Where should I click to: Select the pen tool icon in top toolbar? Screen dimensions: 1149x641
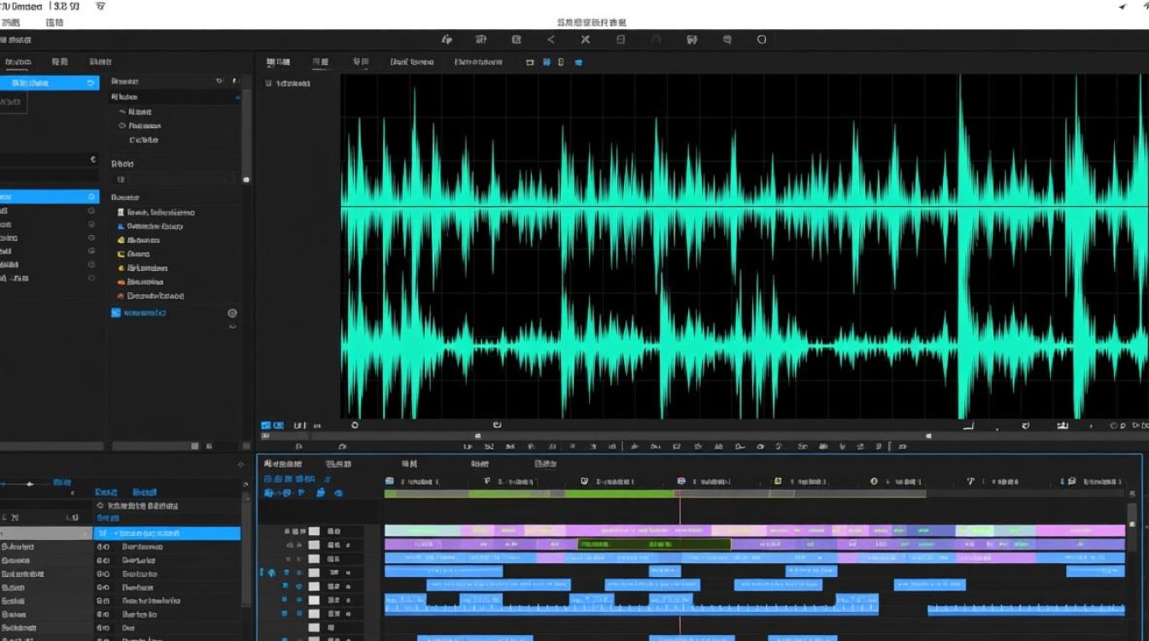(x=446, y=39)
